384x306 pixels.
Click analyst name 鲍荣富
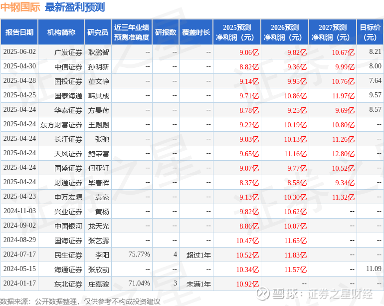coord(98,154)
